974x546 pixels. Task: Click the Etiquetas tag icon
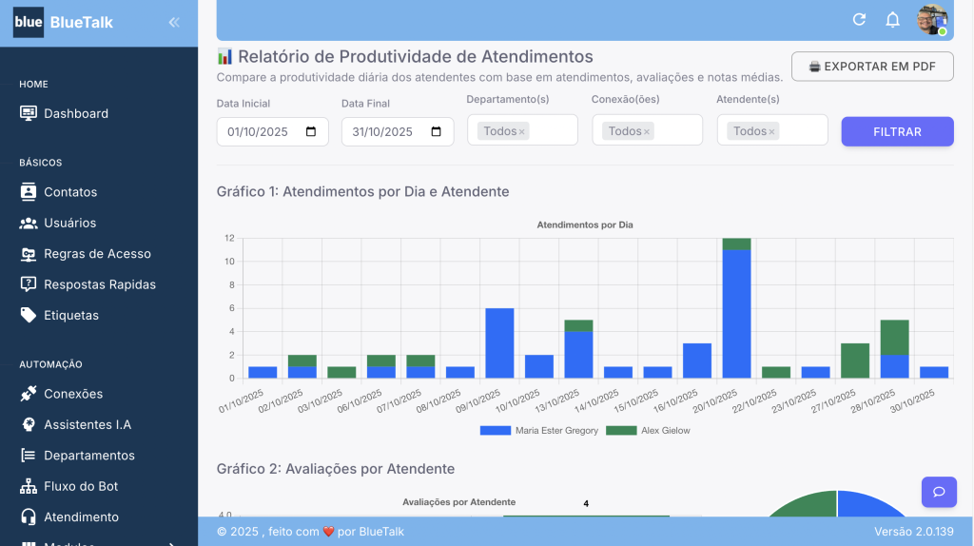tap(28, 315)
